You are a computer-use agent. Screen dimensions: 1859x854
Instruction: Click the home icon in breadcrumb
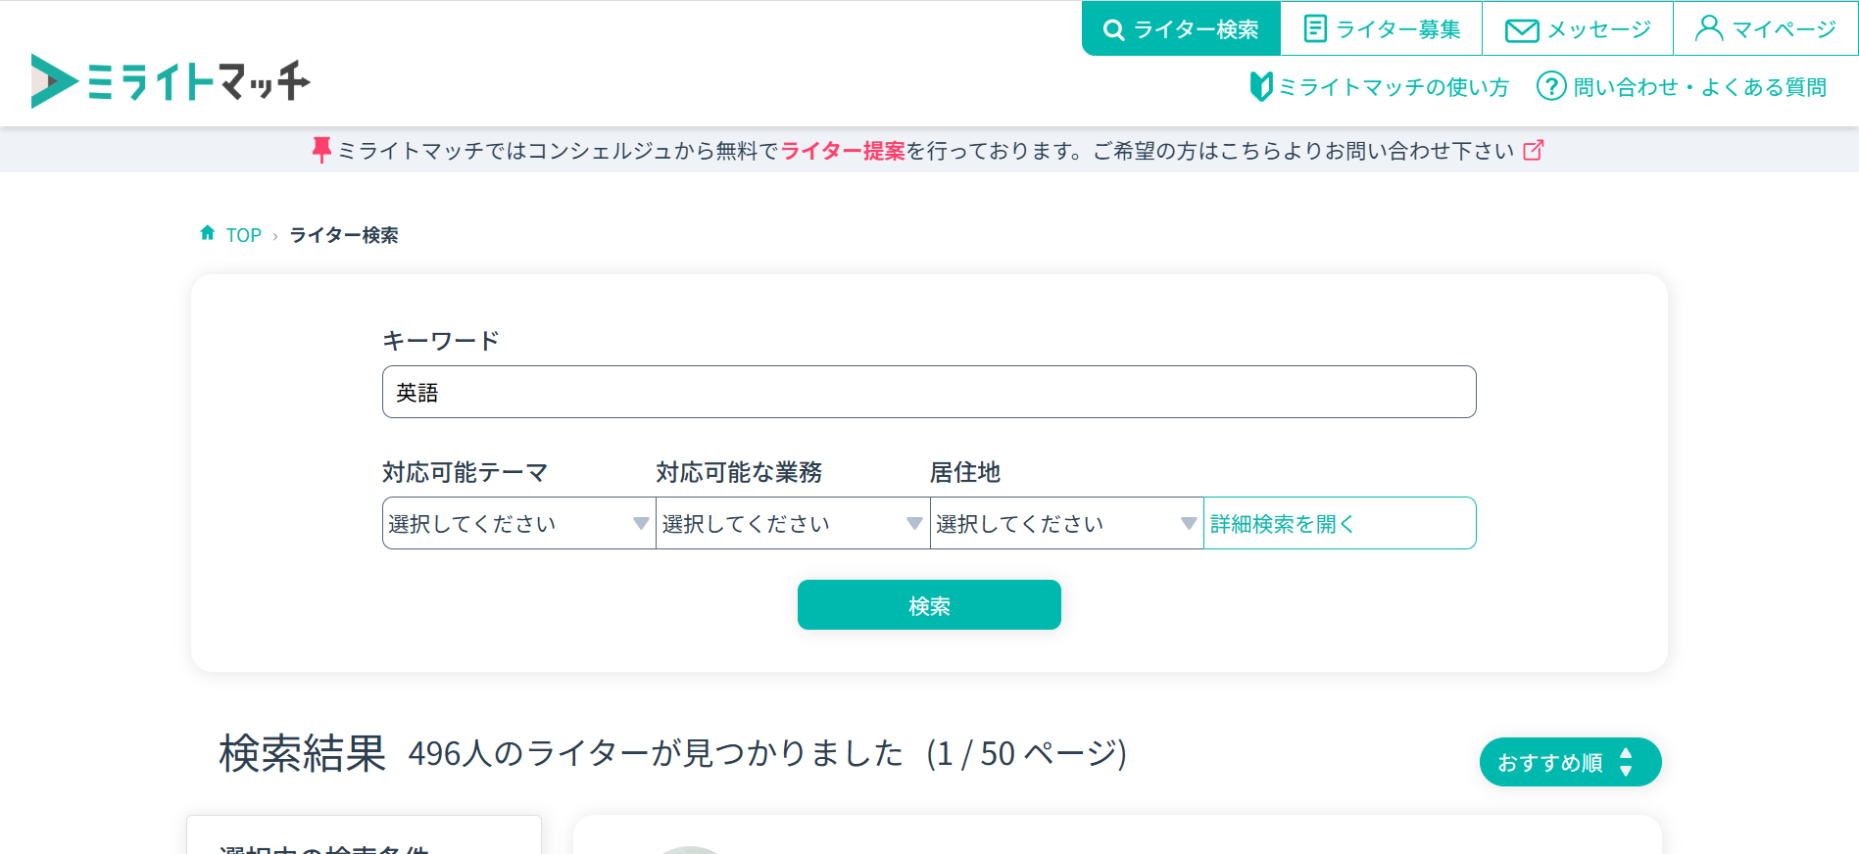point(208,233)
